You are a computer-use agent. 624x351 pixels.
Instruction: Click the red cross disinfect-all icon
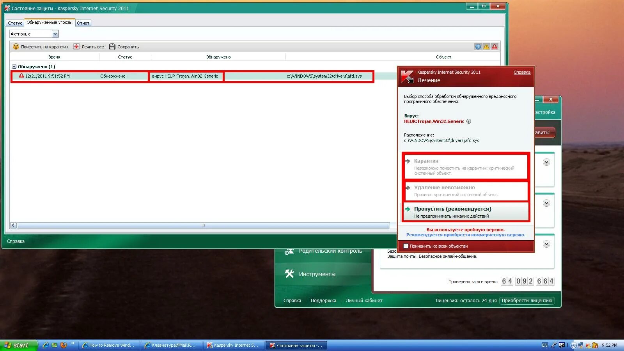click(76, 46)
